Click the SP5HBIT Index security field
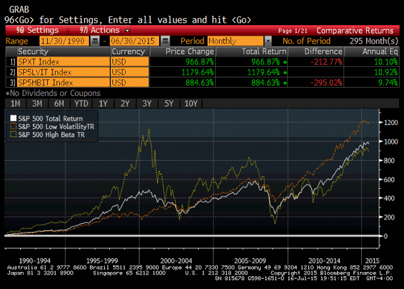Viewport: 404px width, 289px height. 63,83
